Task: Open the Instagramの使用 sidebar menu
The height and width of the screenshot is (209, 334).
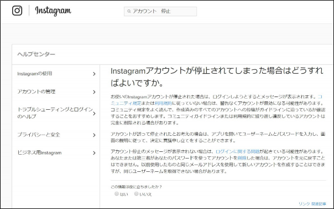Action: [35, 74]
